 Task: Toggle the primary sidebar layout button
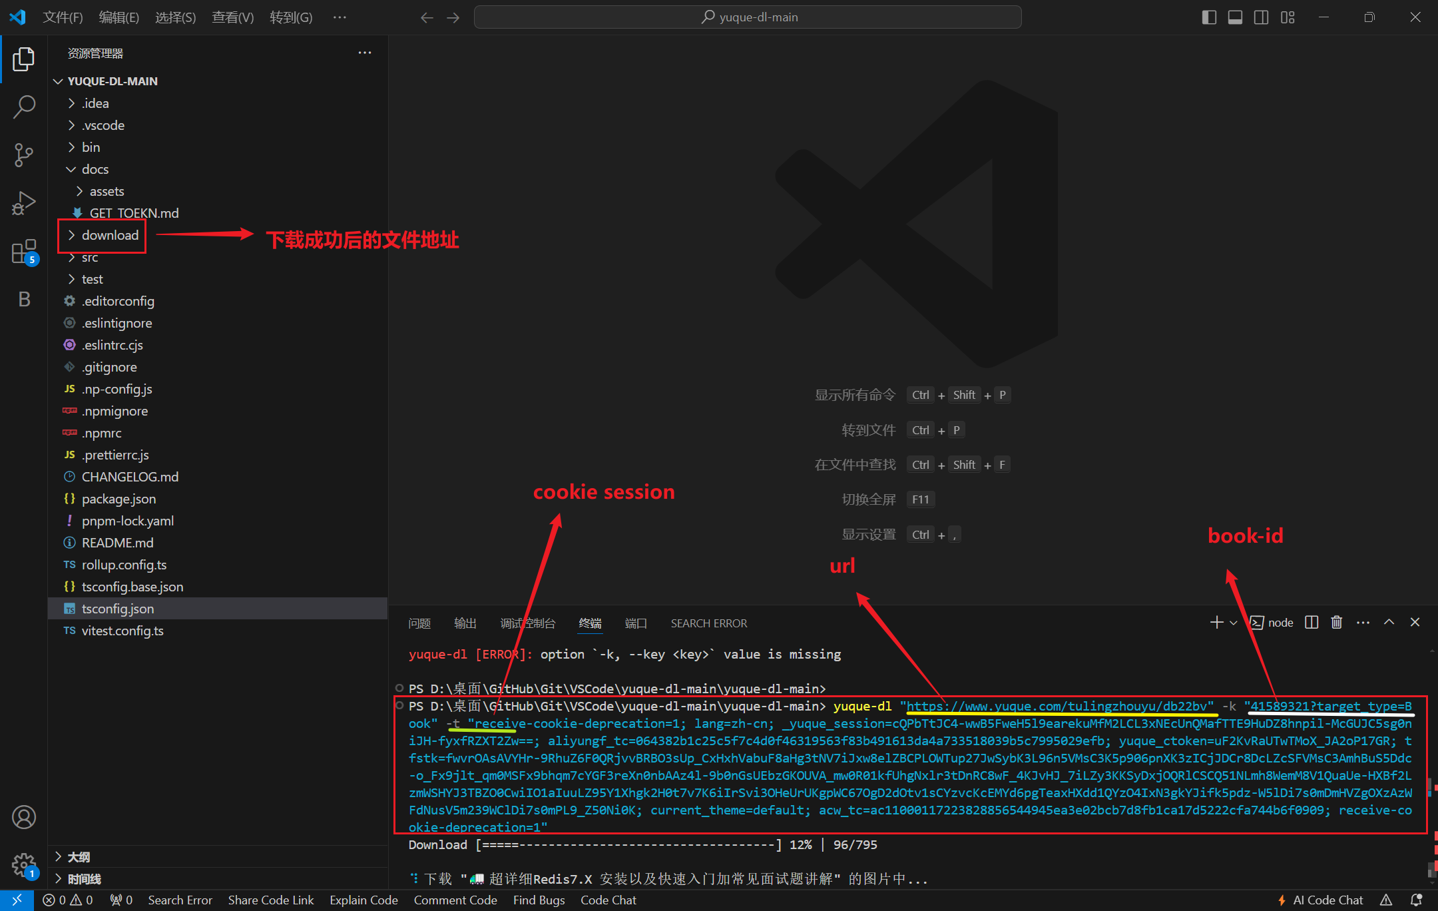[1209, 17]
